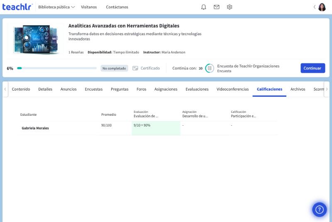Click the Desarrollo de u... column header
This screenshot has width=332, height=222.
coord(195,116)
